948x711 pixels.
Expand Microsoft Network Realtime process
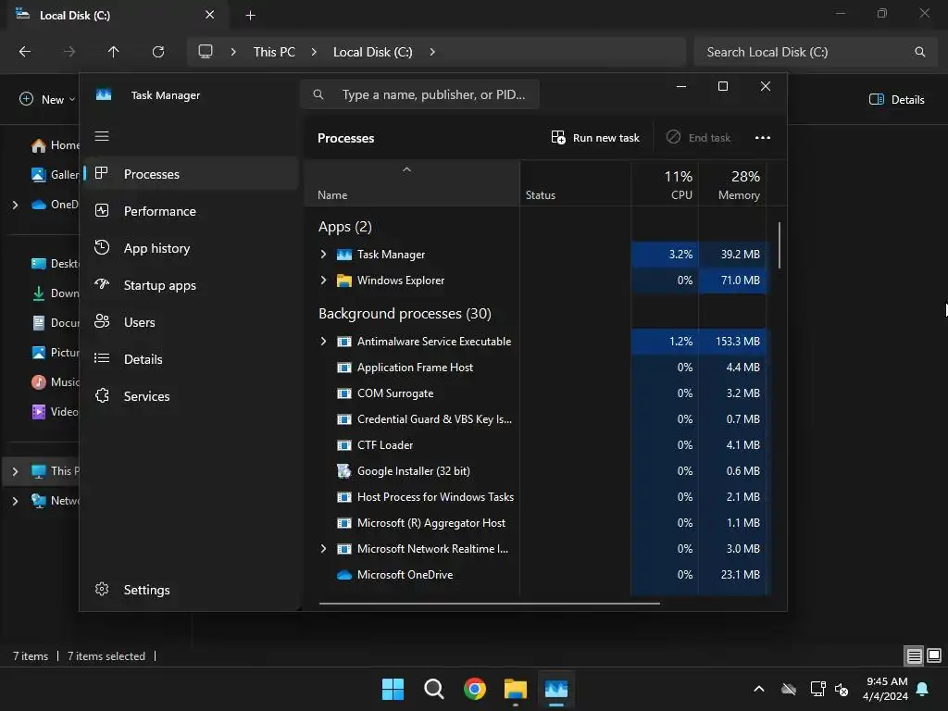323,549
